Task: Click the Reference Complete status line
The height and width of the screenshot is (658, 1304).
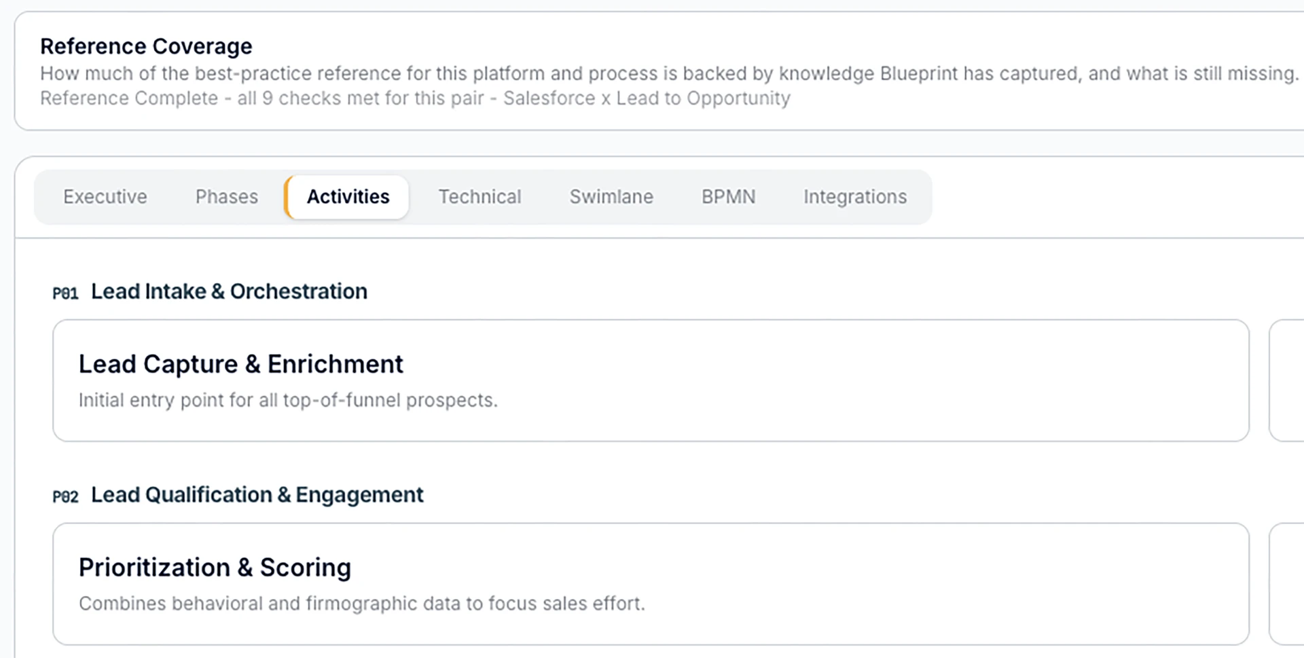Action: pos(415,98)
